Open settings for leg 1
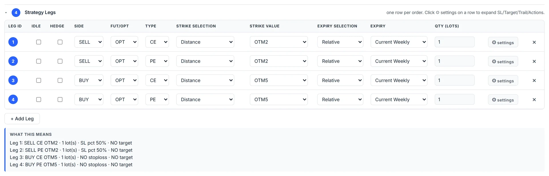This screenshot has height=176, width=549. 503,42
